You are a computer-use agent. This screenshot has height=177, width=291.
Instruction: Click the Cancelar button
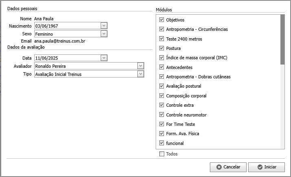coord(228,167)
